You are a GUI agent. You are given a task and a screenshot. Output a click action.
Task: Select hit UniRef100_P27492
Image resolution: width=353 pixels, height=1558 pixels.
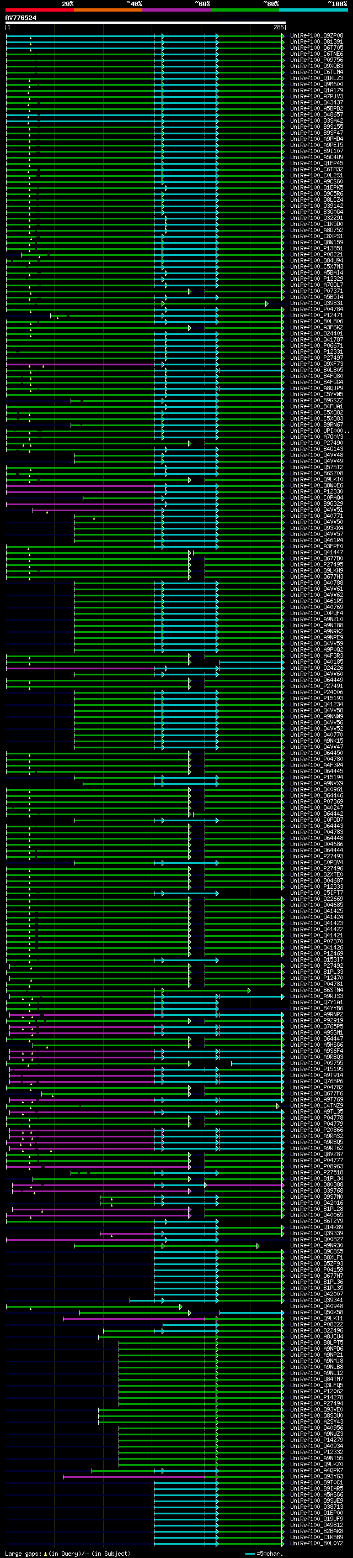(316, 966)
